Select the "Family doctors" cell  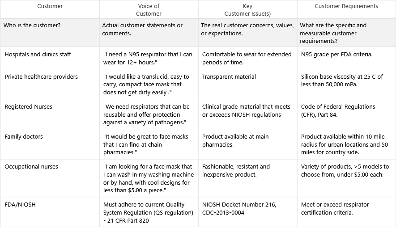pos(24,137)
